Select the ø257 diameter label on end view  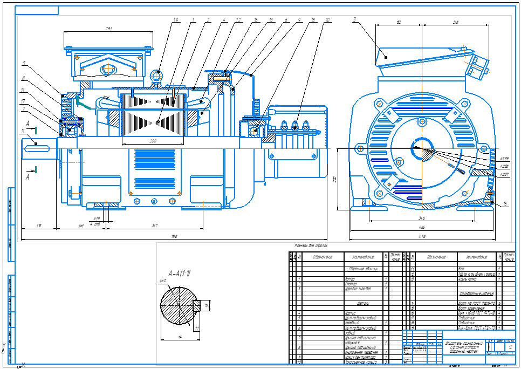pyautogui.click(x=504, y=174)
